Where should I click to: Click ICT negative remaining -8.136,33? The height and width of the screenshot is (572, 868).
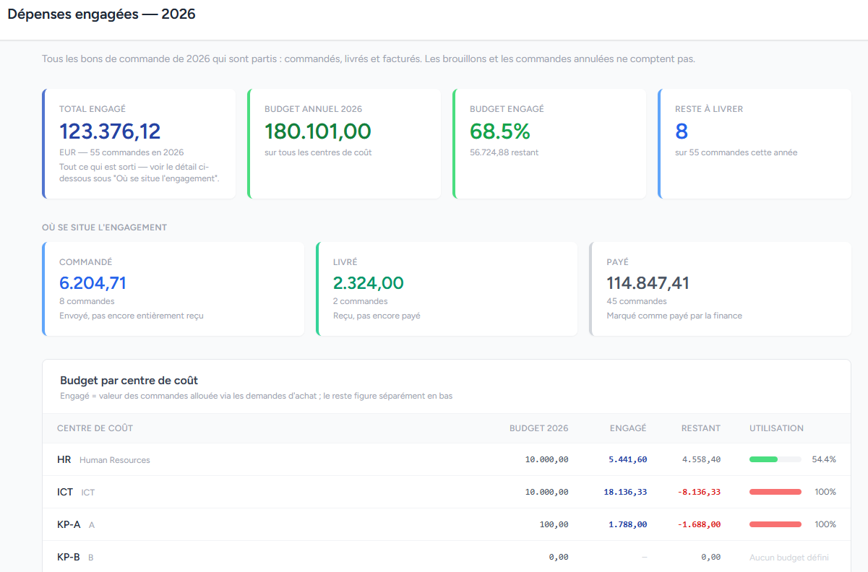[x=699, y=492]
